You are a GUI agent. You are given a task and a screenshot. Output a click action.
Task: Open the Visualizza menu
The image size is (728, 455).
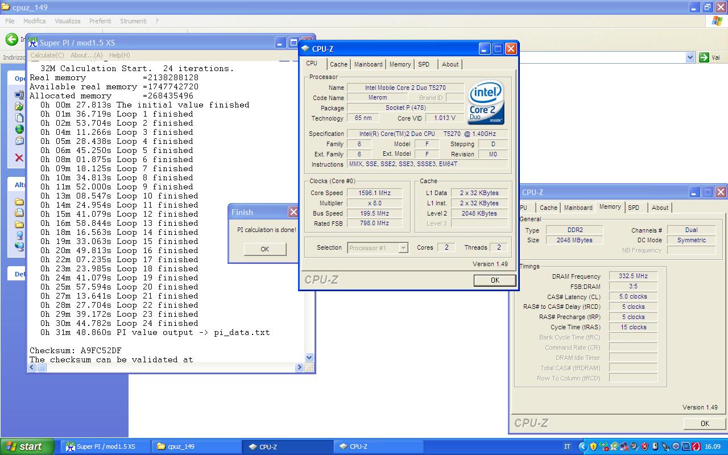tap(68, 21)
